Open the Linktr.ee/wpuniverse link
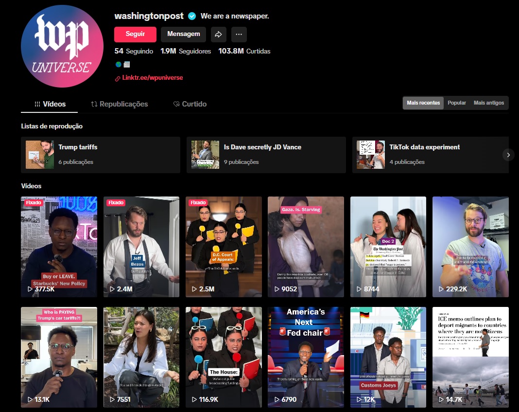 153,77
